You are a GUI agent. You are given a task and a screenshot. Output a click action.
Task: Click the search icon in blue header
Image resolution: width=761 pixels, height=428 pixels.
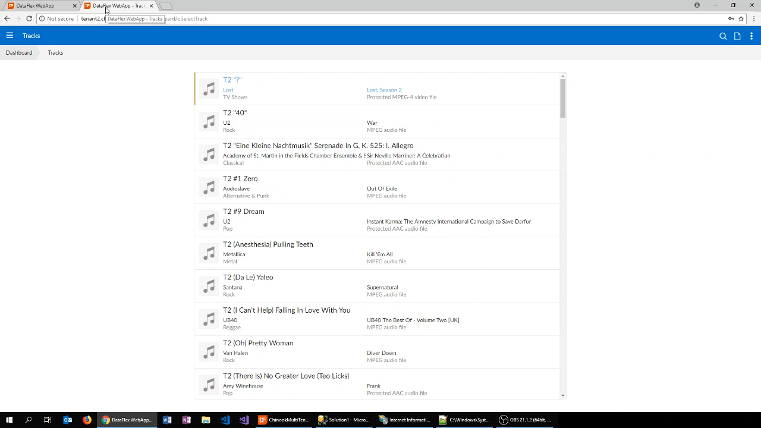(x=723, y=36)
